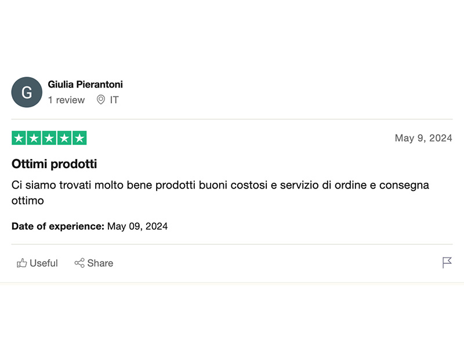The width and height of the screenshot is (464, 348).
Task: Click the IT country label
Action: (114, 100)
